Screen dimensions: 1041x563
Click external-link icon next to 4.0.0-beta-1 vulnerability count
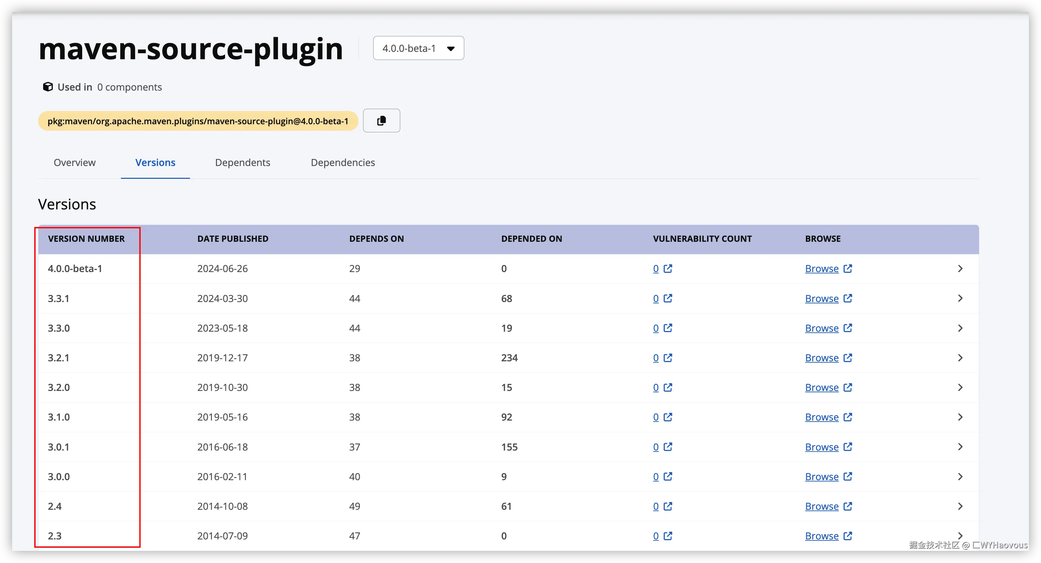[x=668, y=269]
